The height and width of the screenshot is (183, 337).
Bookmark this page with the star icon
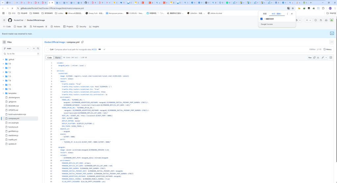tap(293, 8)
